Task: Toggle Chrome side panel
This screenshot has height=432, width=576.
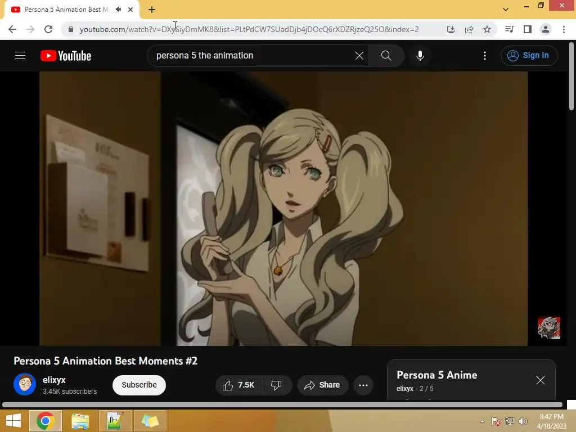Action: click(528, 29)
